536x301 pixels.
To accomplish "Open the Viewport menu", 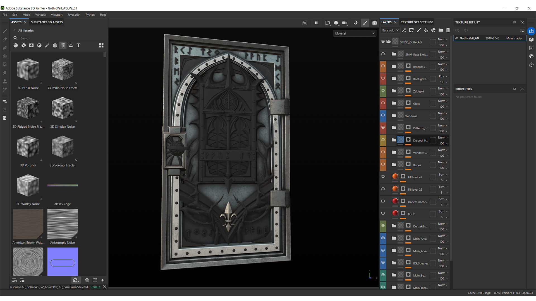I will tap(57, 15).
